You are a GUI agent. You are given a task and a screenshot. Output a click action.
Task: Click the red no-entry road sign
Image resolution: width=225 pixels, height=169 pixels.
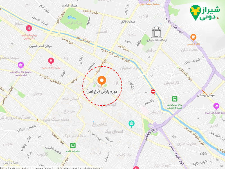tap(153, 91)
